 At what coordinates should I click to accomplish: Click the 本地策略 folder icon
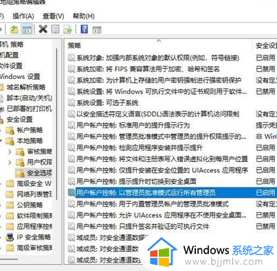point(10,141)
